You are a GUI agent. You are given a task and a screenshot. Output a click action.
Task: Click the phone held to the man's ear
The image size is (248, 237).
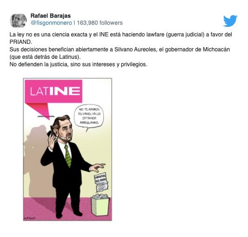51,135
